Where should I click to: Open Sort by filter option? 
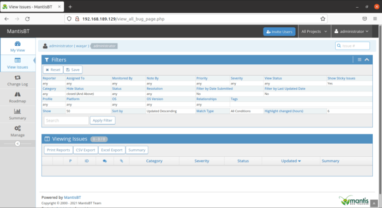pos(117,111)
